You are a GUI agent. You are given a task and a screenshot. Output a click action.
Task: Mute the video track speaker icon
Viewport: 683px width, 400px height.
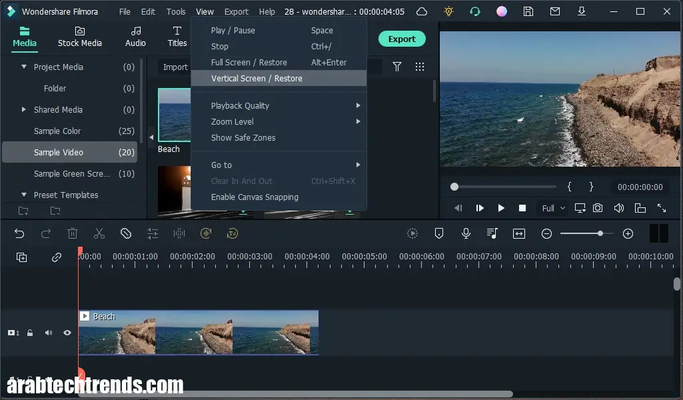pos(48,332)
